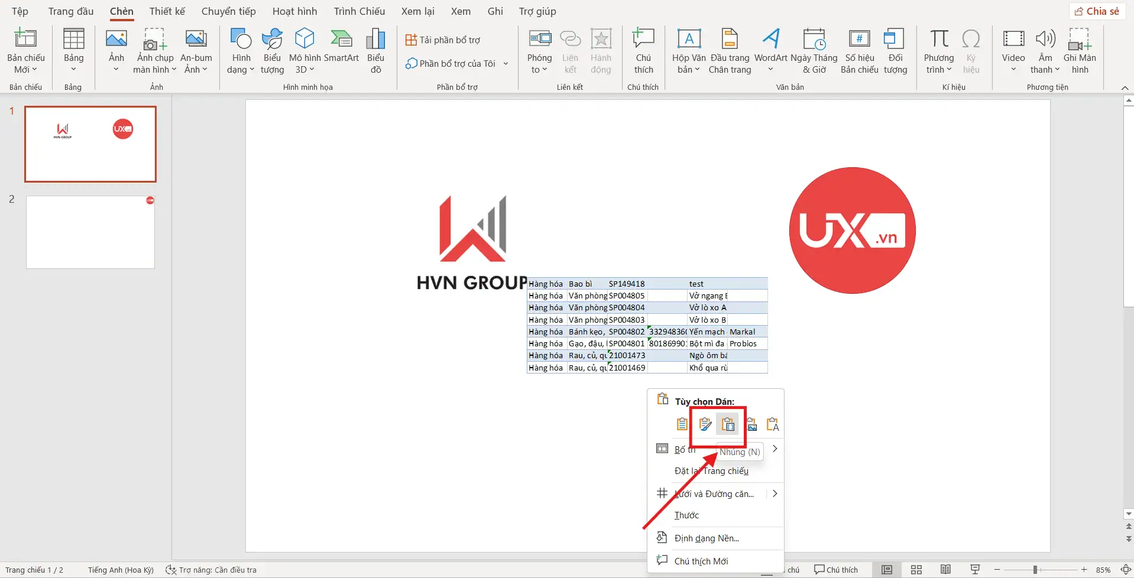Open Slide Sorter view in status bar
1134x578 pixels.
click(x=916, y=570)
